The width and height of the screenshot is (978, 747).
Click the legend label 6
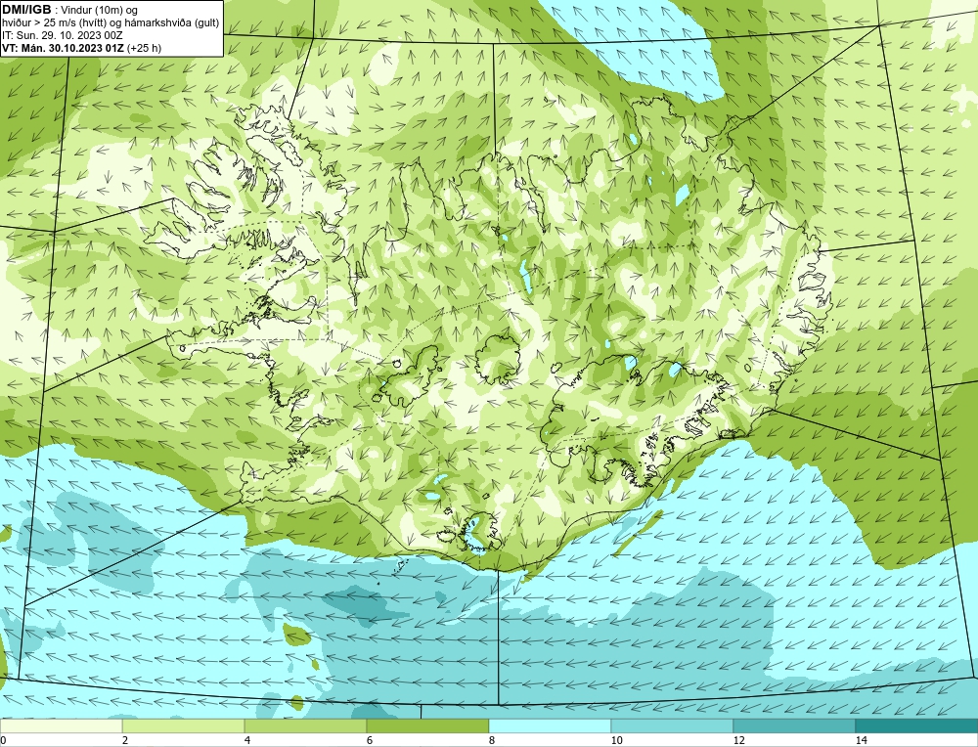[370, 740]
